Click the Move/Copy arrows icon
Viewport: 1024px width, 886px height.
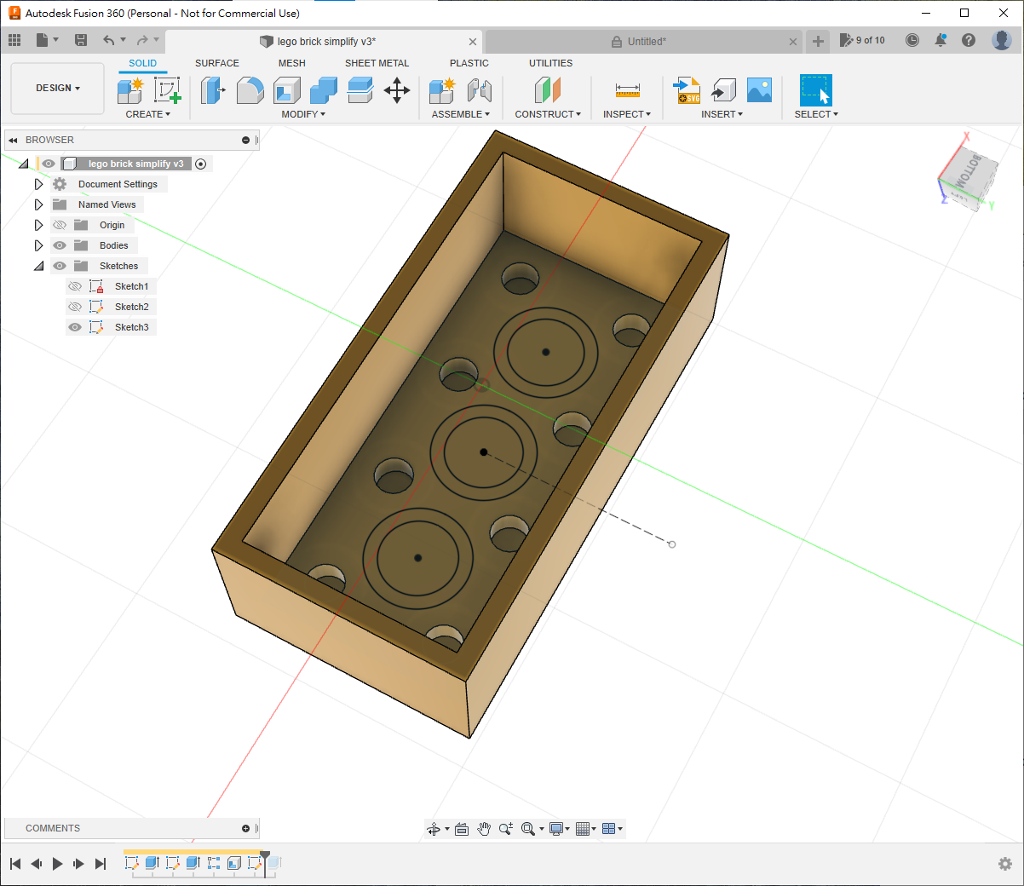tap(397, 90)
